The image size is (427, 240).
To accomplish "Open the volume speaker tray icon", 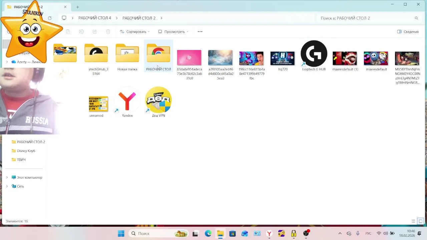I will click(x=386, y=233).
